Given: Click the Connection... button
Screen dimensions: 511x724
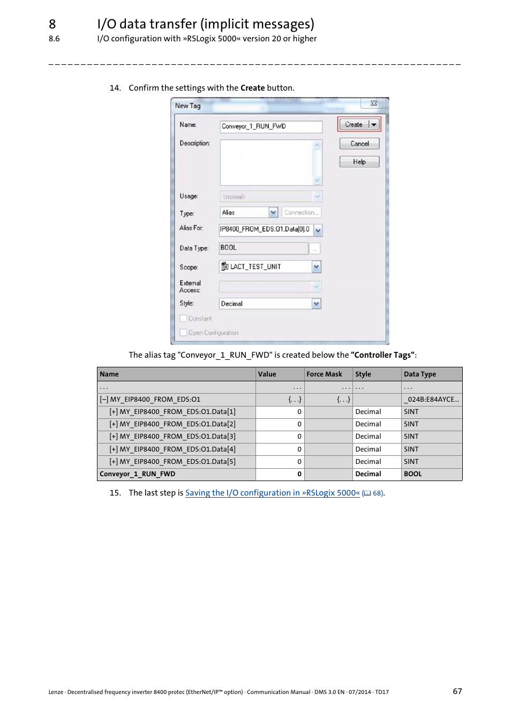Looking at the screenshot, I should (301, 212).
